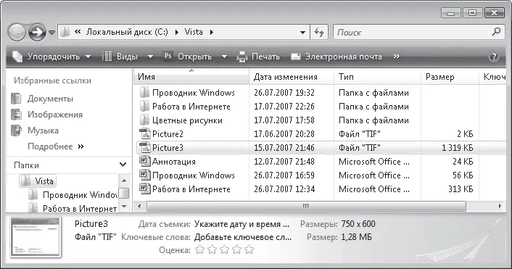Click folder tree scrollbar down arrow

click(x=124, y=207)
